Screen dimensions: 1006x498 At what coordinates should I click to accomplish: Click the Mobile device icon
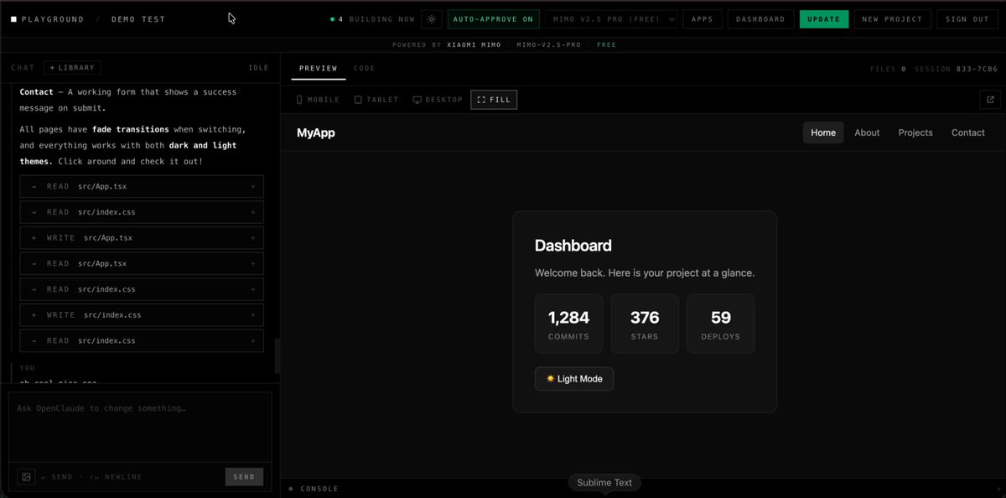pyautogui.click(x=300, y=100)
